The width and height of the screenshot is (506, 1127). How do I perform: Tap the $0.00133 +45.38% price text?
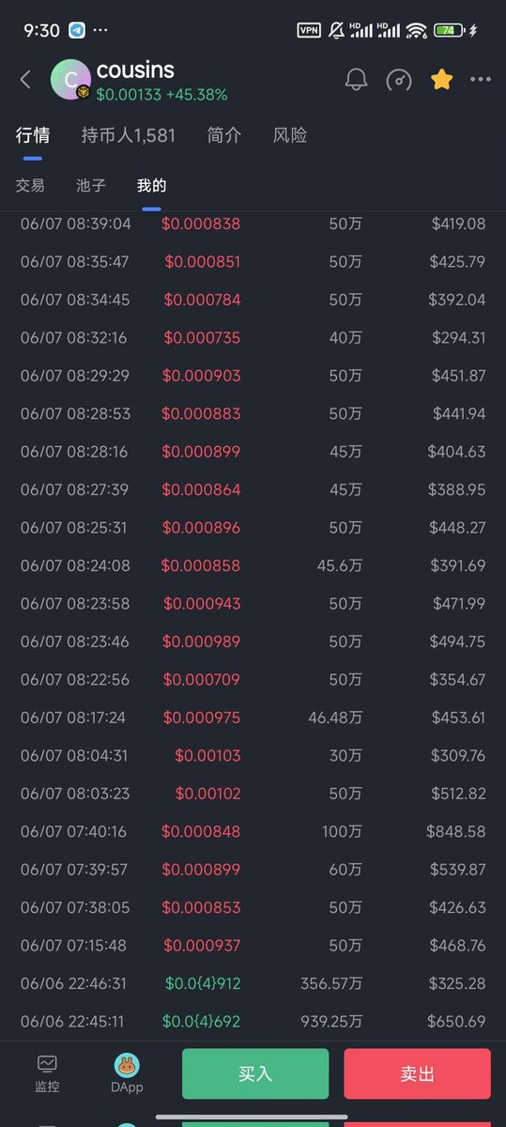161,95
